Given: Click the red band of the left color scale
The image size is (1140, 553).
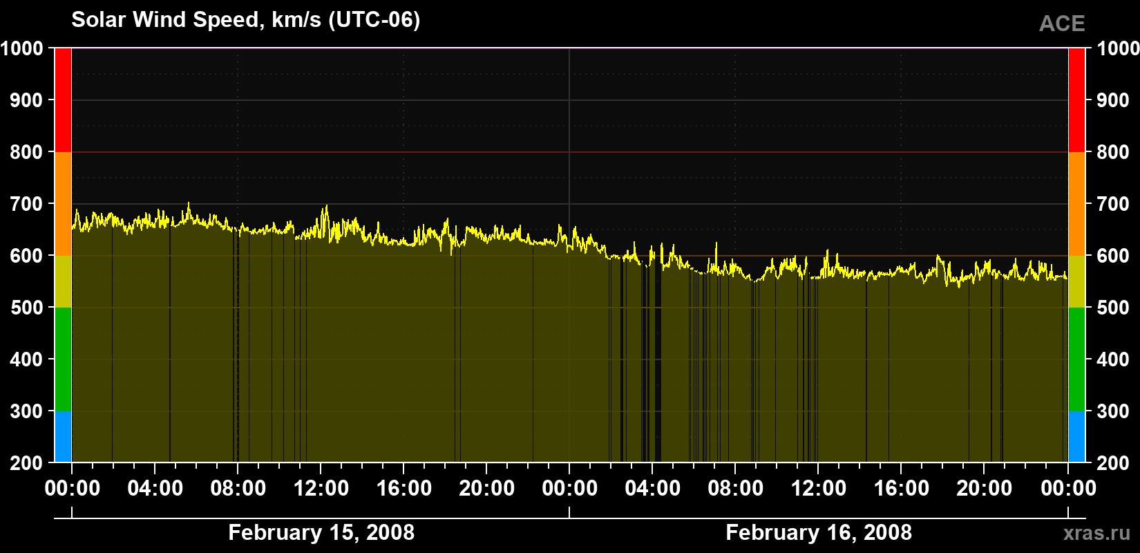Looking at the screenshot, I should click(x=63, y=100).
